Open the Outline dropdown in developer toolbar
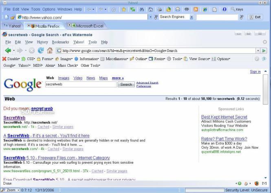271x193 pixels. pyautogui.click(x=139, y=59)
